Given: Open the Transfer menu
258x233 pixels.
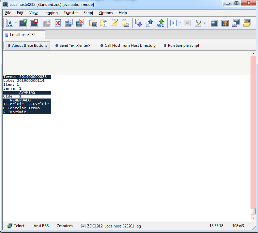Looking at the screenshot, I should [x=70, y=13].
